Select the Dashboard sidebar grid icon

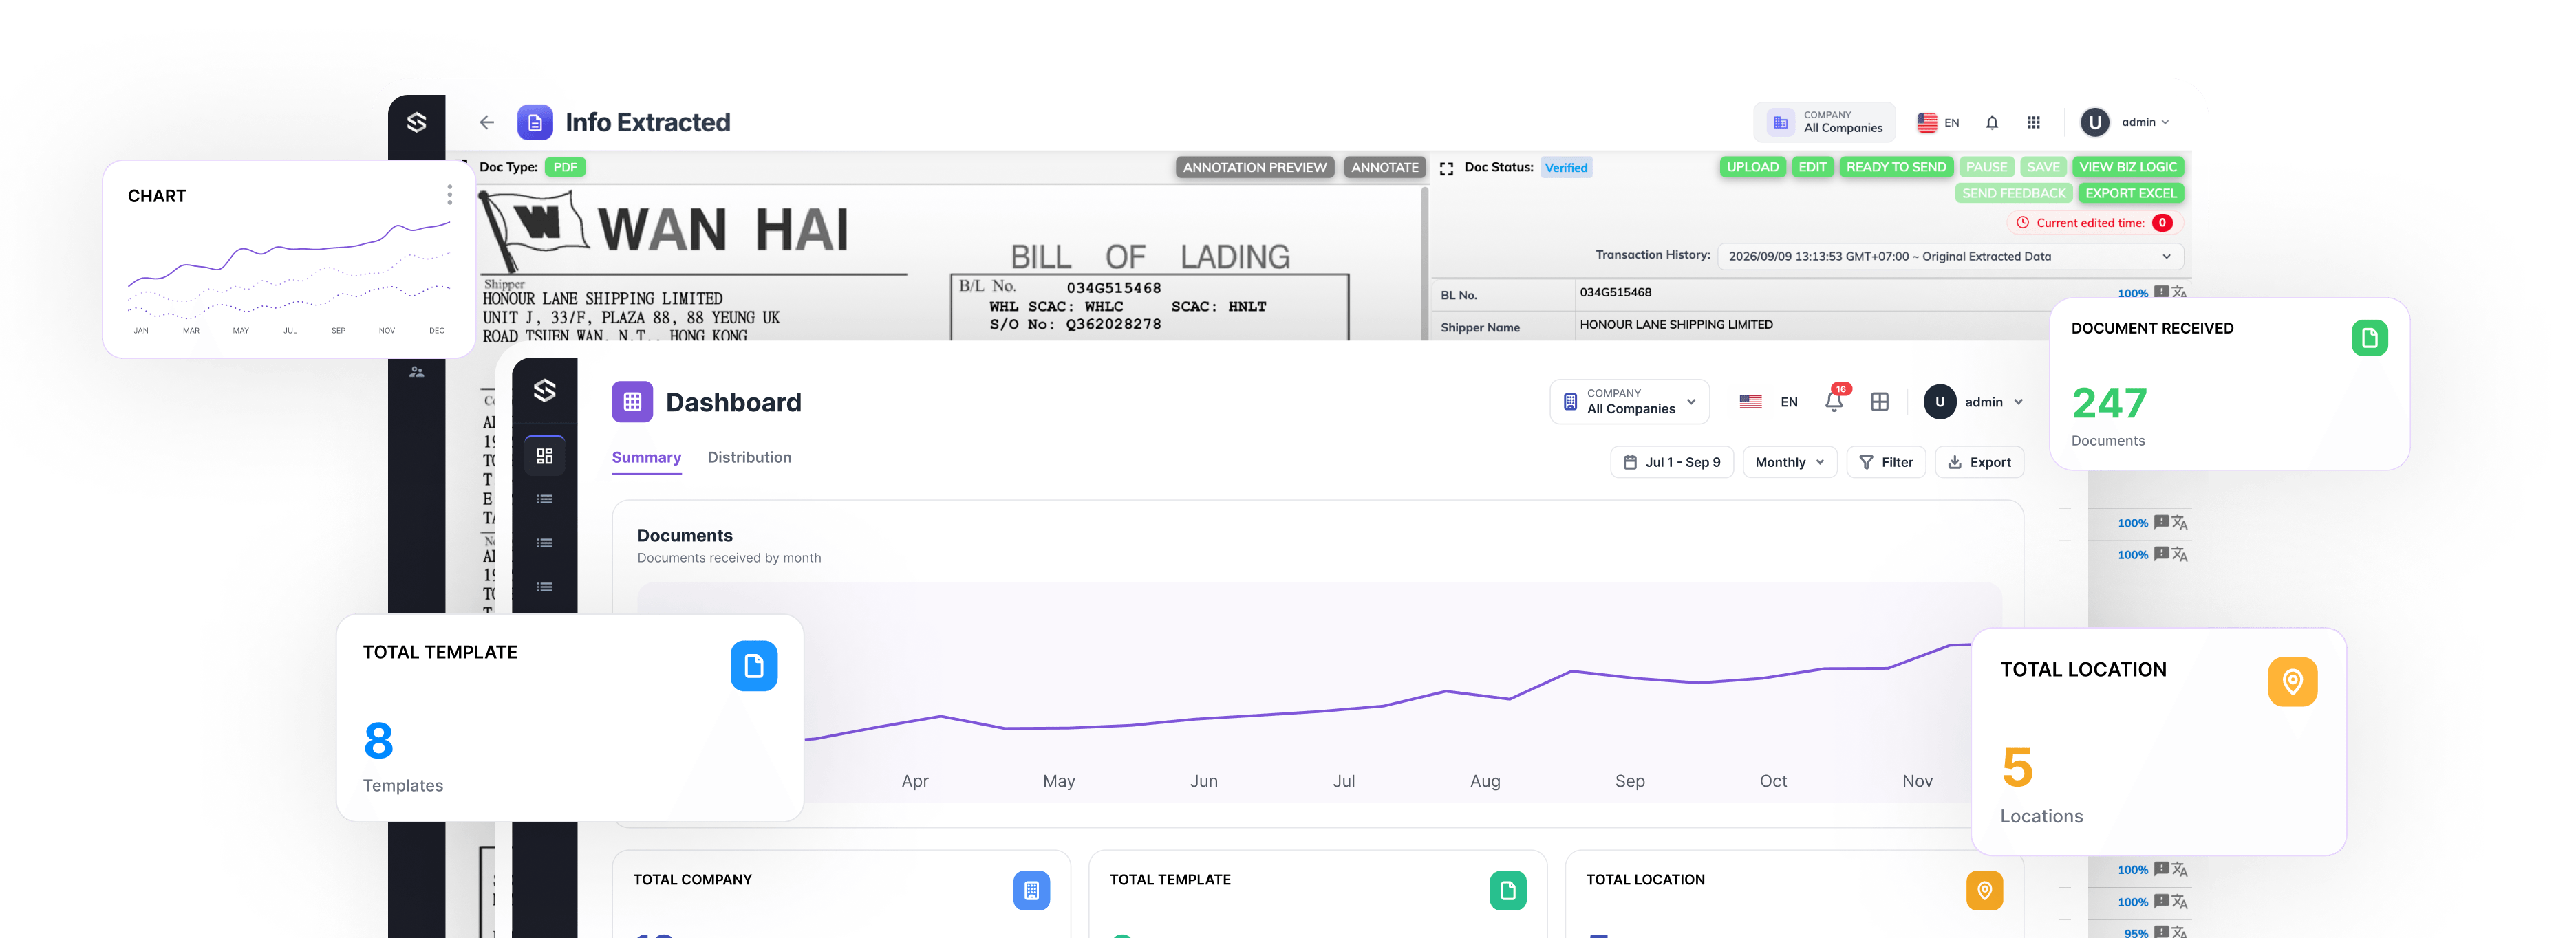(x=544, y=456)
